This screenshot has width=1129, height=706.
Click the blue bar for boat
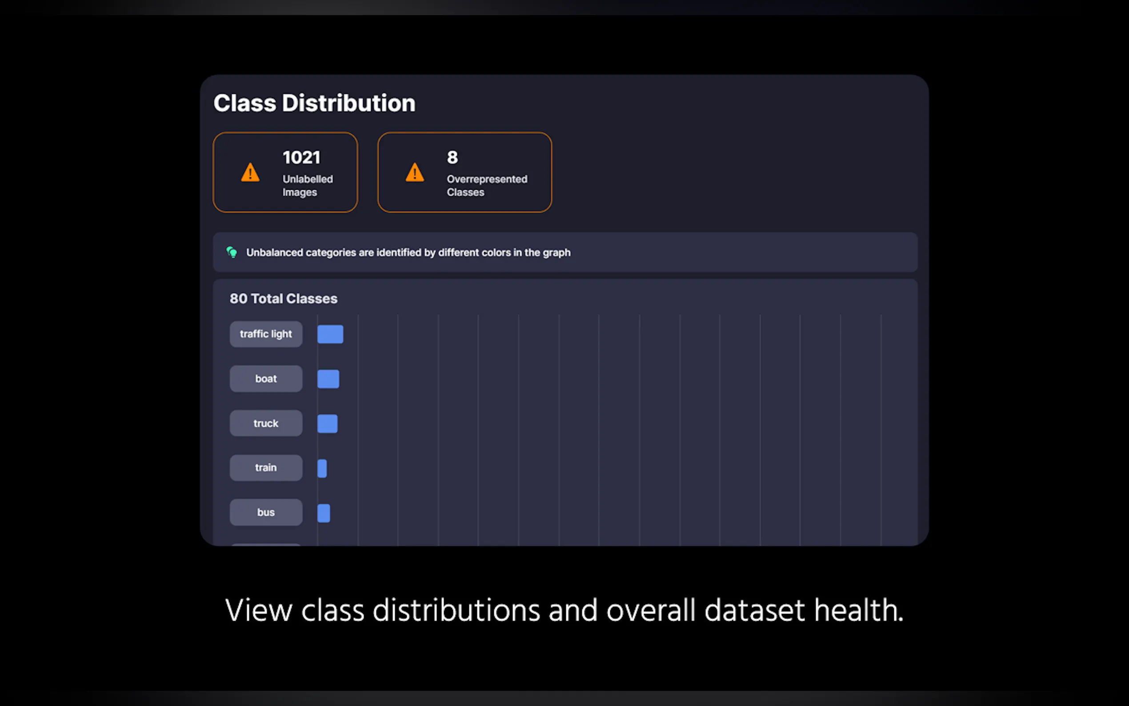point(328,379)
